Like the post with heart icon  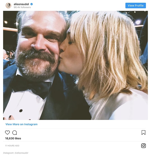pyautogui.click(x=8, y=133)
